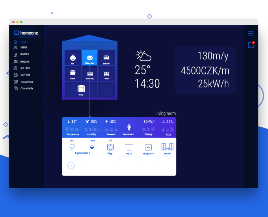Open the Home section in the sidebar
The height and width of the screenshot is (217, 268).
coord(20,42)
